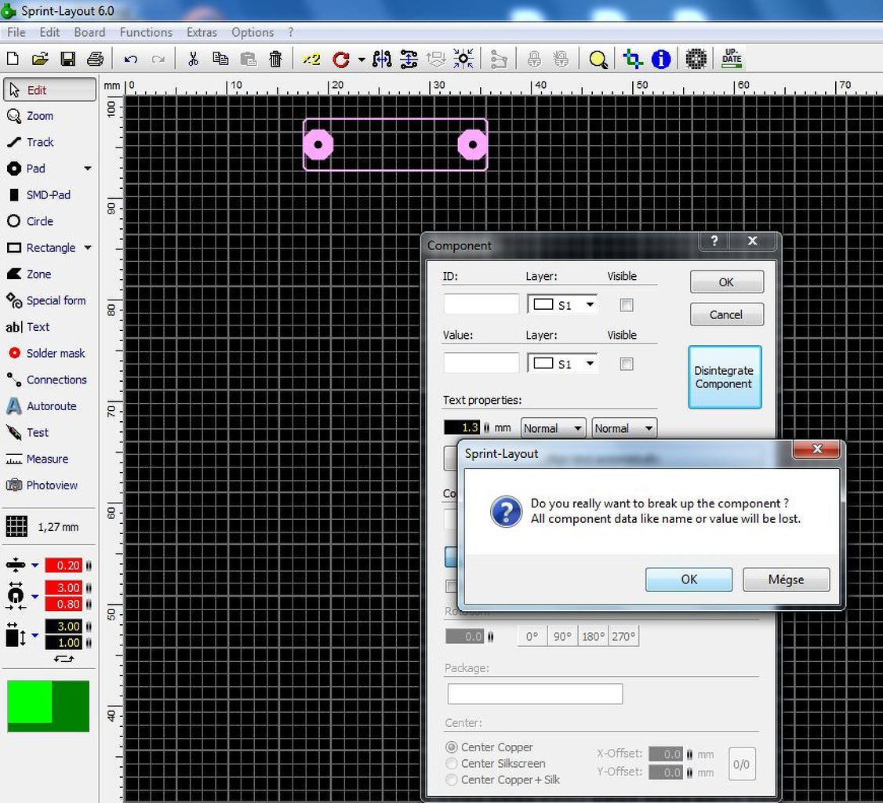Open a file with the folder icon

pos(40,59)
